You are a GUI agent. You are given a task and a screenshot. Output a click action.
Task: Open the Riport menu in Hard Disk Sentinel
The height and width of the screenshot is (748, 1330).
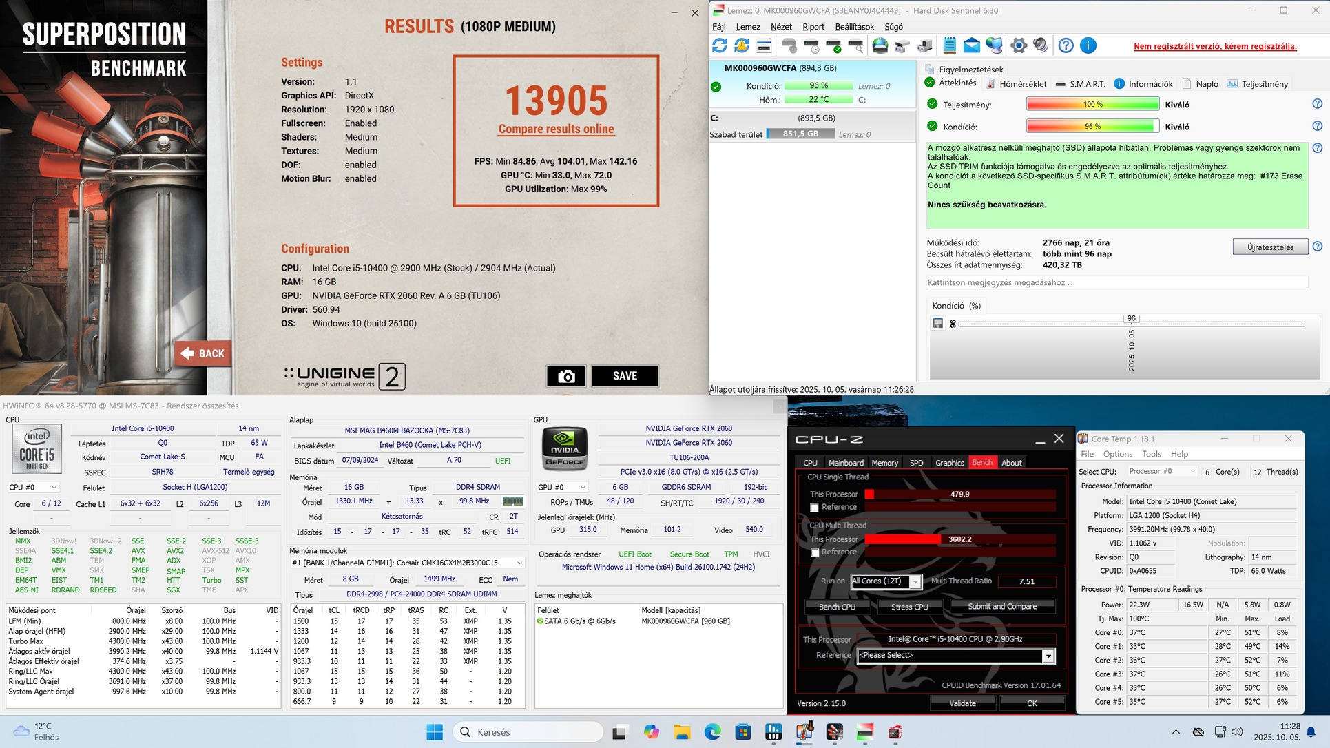[813, 27]
